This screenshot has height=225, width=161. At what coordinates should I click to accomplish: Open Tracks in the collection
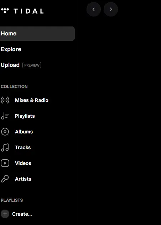pos(23,147)
